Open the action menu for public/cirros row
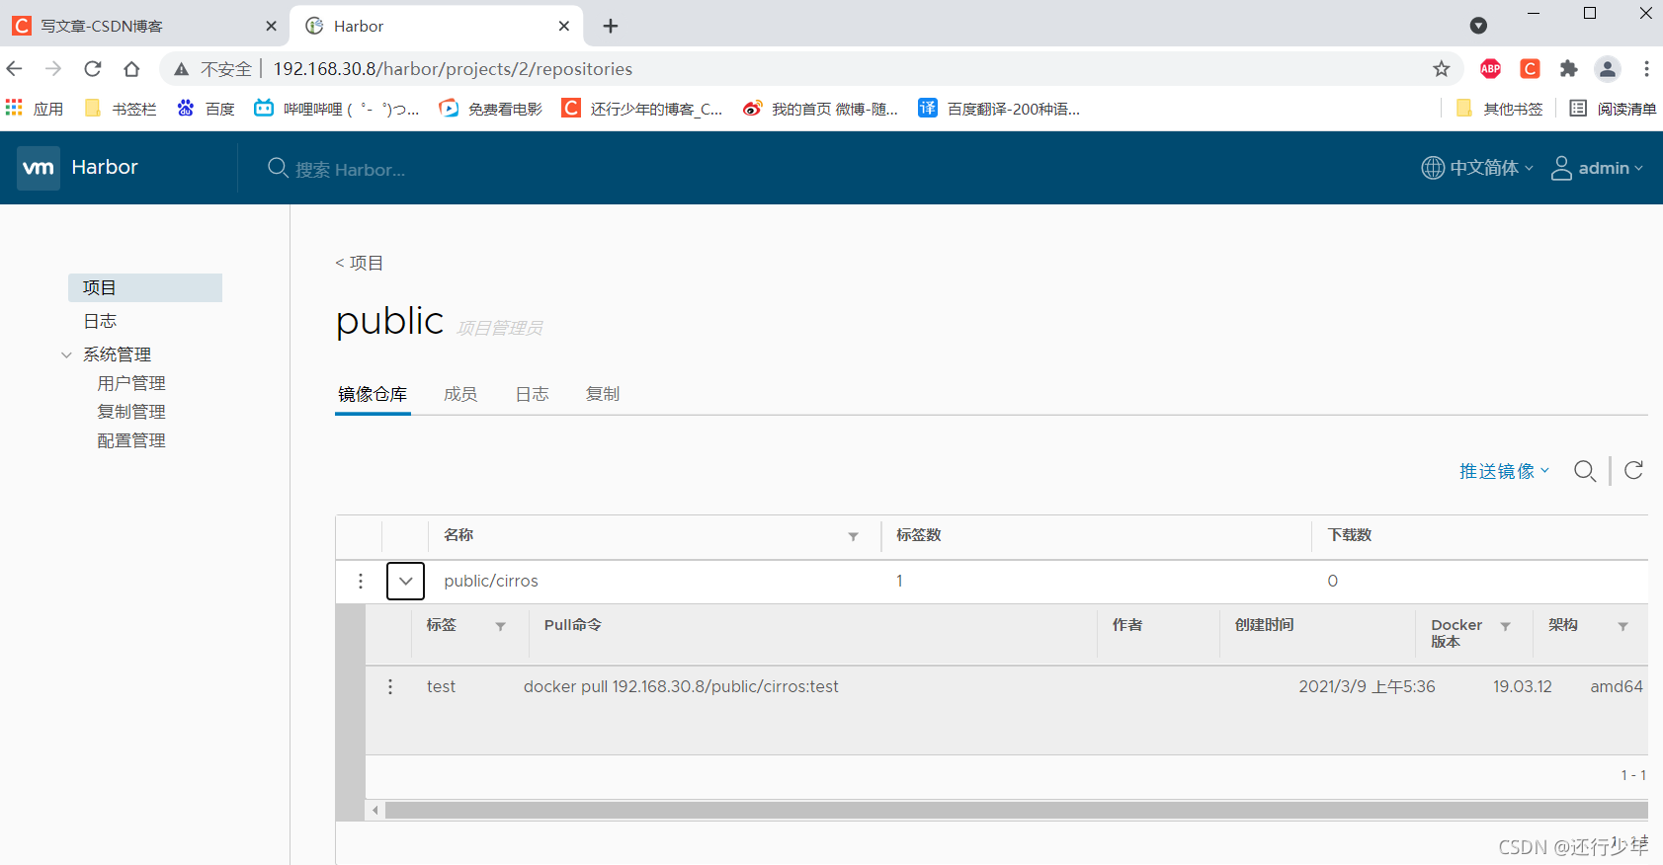 point(361,581)
